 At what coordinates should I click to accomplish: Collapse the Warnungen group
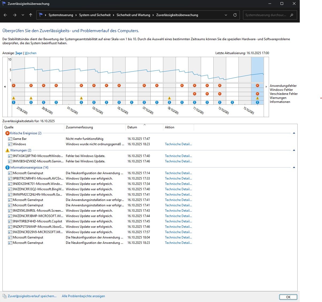click(x=294, y=150)
